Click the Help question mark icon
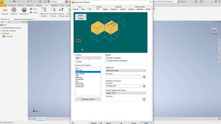The width and height of the screenshot is (221, 124). (201, 1)
